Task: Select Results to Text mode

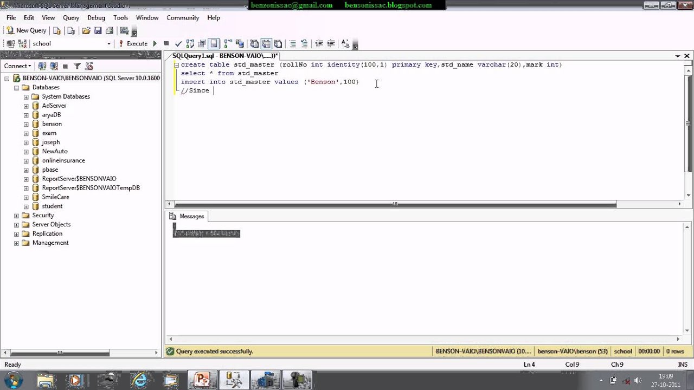Action: coord(254,44)
